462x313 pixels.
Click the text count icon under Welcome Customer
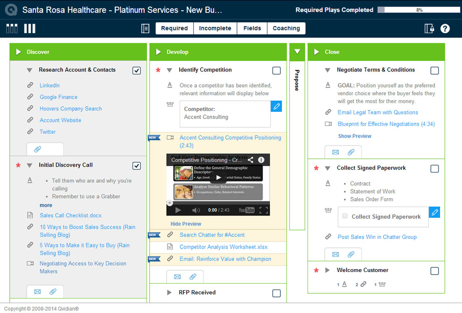344,284
